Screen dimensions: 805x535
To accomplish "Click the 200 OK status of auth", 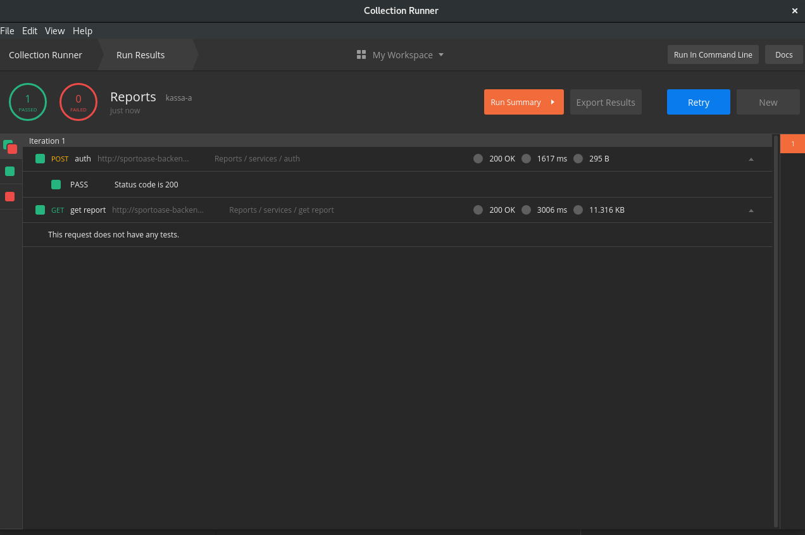I will pos(502,158).
